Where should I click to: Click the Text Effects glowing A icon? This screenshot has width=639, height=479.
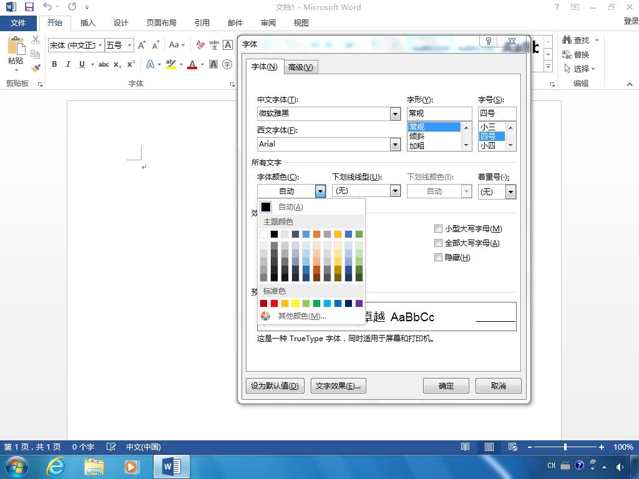[x=150, y=64]
